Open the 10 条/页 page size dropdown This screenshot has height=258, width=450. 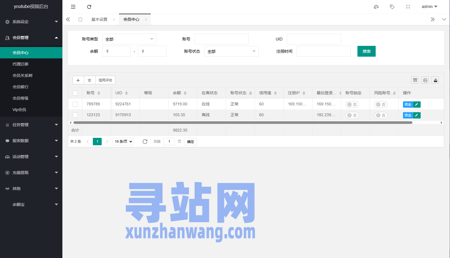pyautogui.click(x=123, y=142)
